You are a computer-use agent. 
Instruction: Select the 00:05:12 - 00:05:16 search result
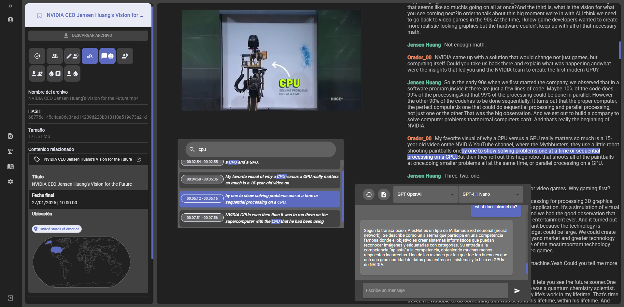coord(260,199)
